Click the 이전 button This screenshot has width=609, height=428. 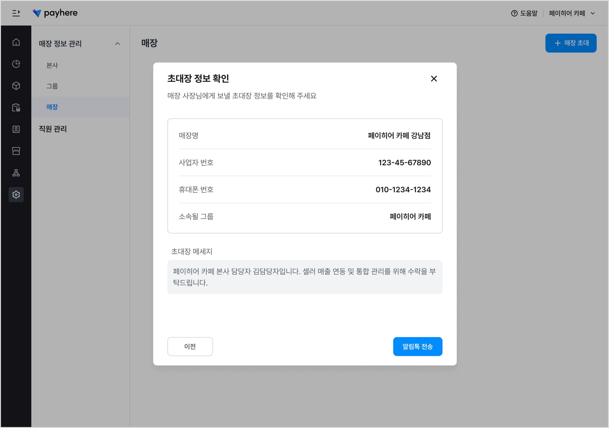(190, 346)
